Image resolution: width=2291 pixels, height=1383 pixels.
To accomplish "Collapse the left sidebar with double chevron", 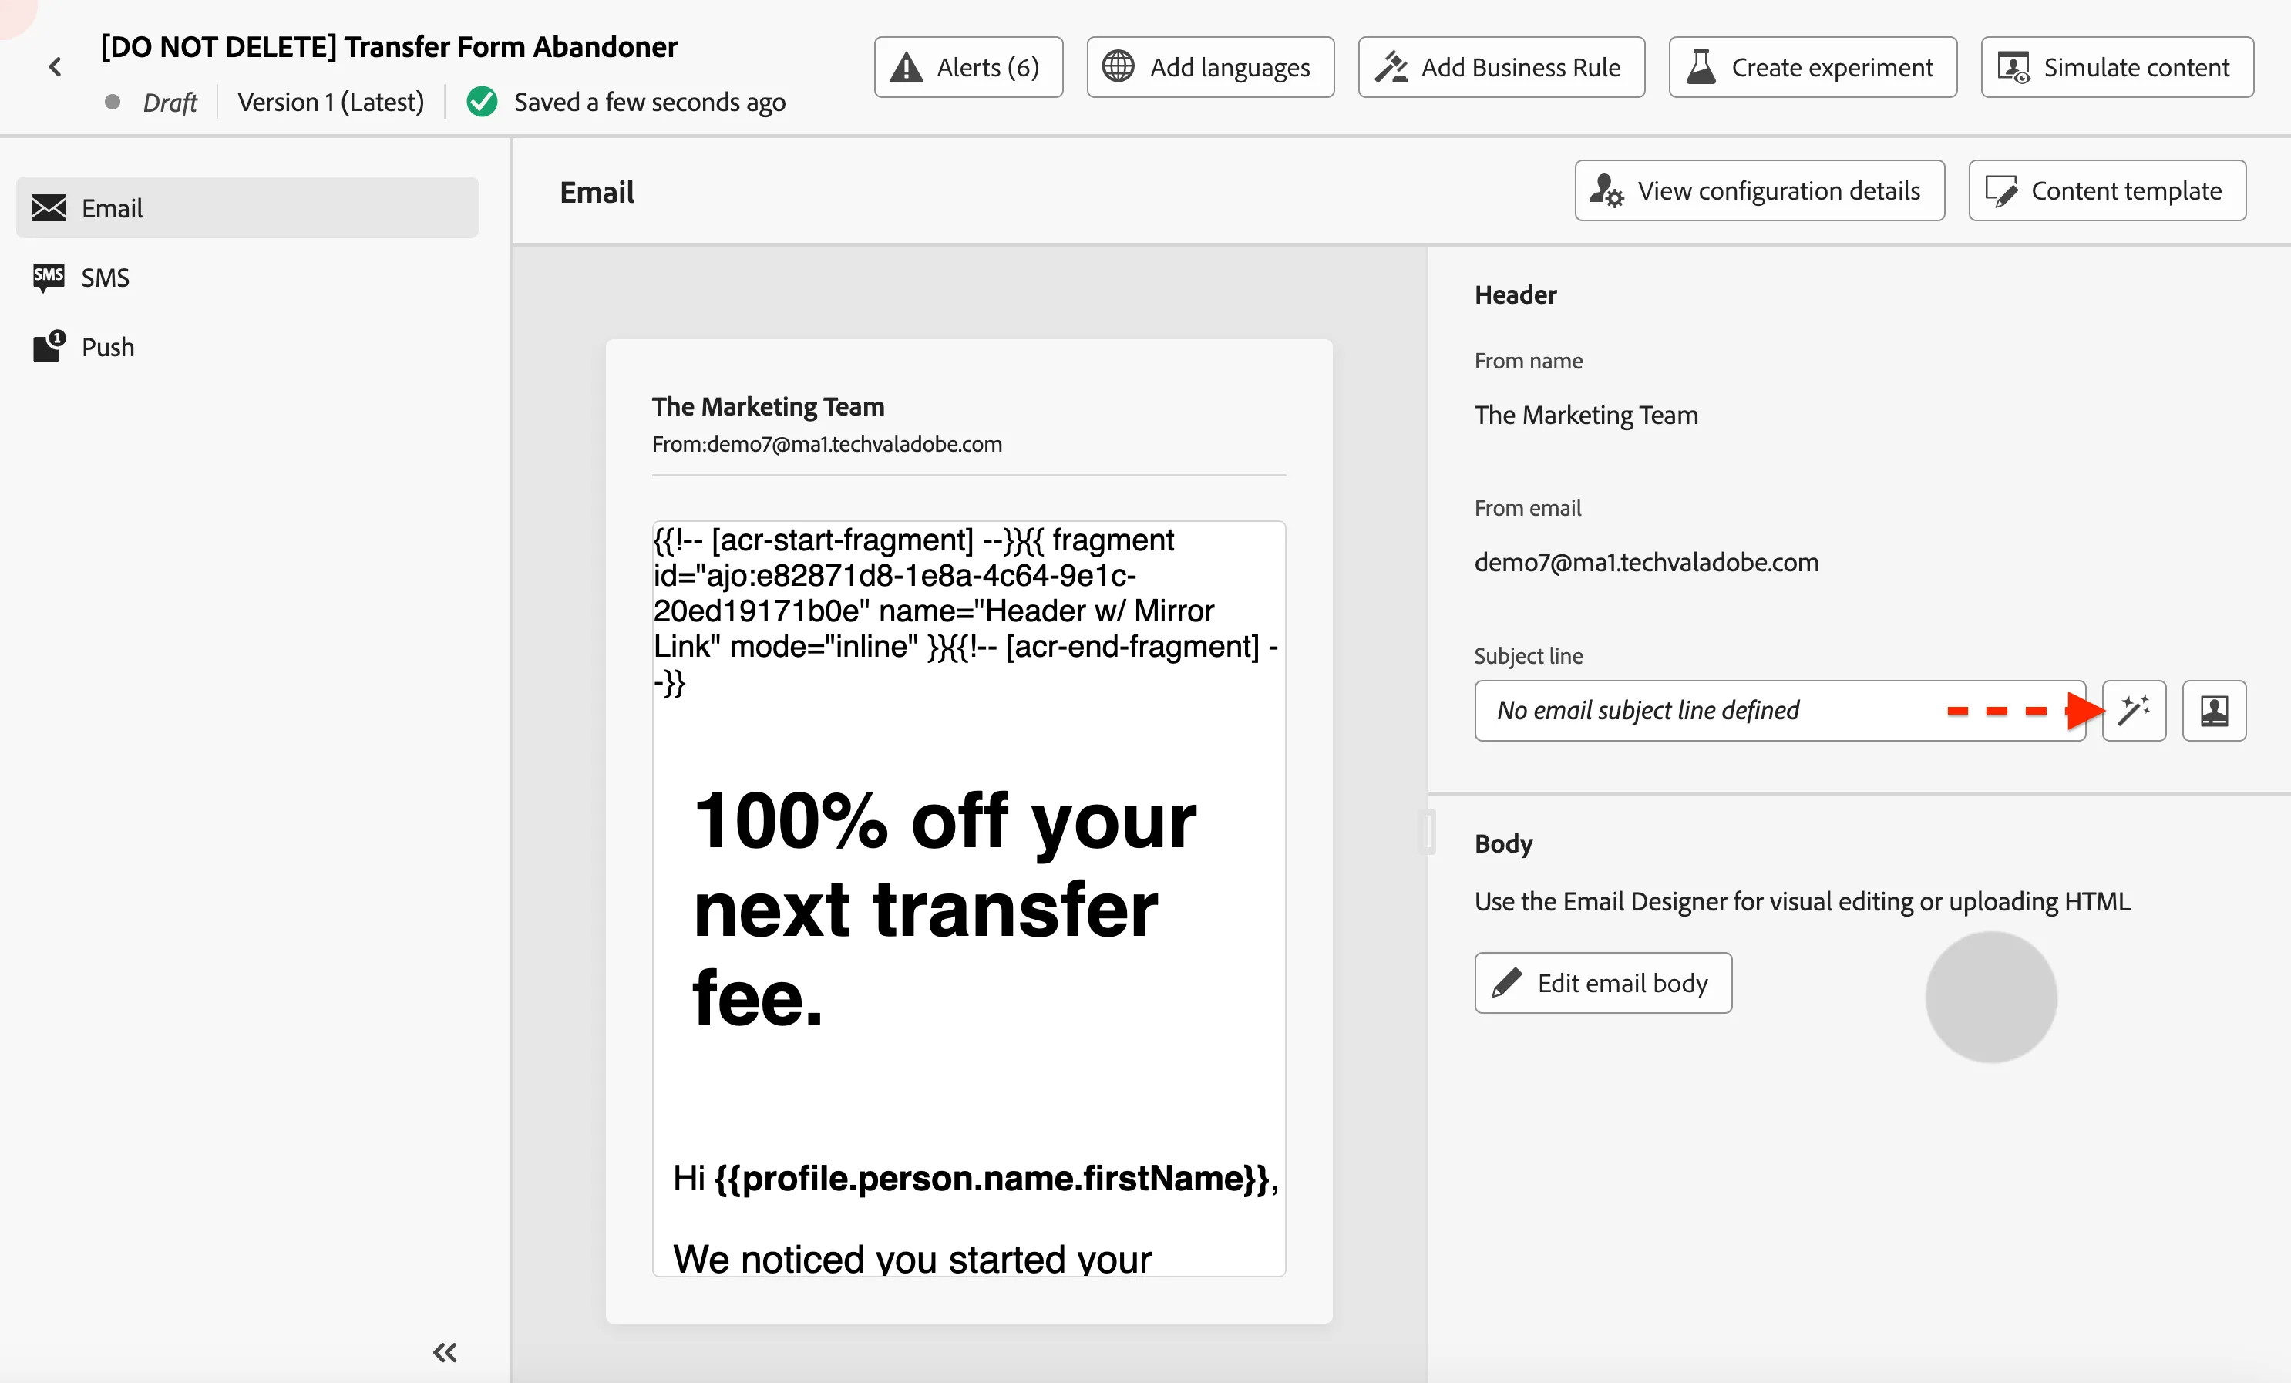I will (x=446, y=1351).
